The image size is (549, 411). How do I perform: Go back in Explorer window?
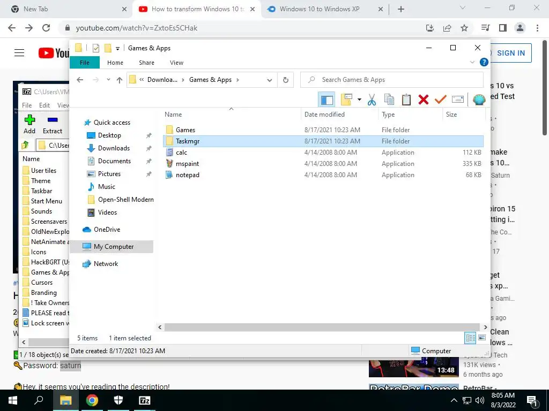click(80, 80)
